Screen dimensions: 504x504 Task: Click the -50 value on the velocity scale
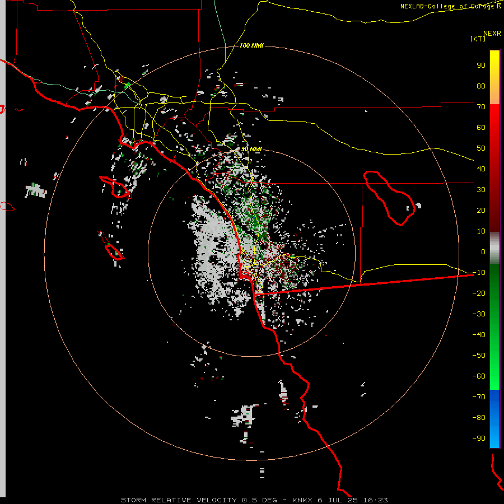(479, 355)
